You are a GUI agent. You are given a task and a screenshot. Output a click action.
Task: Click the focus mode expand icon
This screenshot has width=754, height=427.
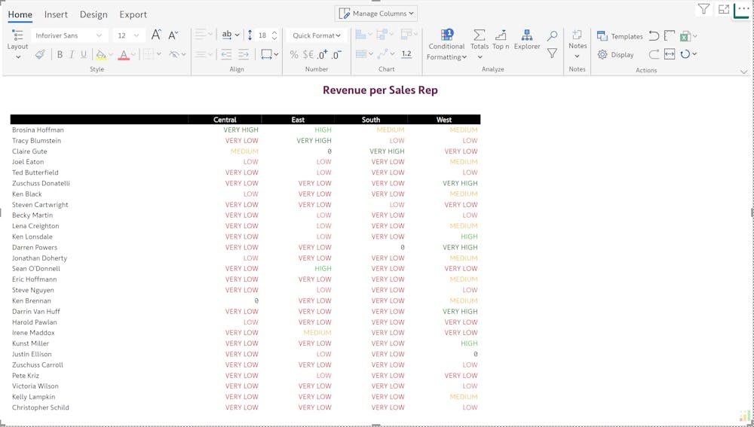tap(724, 9)
